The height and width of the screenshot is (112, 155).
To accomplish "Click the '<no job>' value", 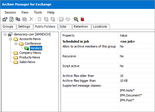I will (127, 41).
